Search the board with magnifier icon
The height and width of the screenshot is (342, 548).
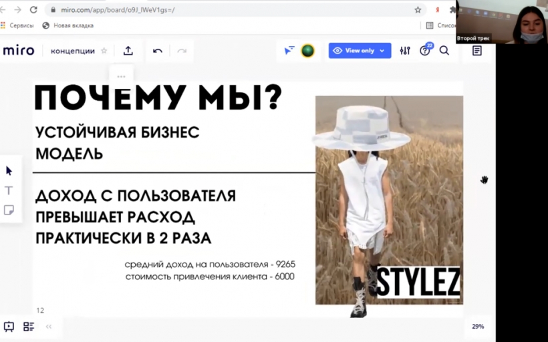coord(444,51)
